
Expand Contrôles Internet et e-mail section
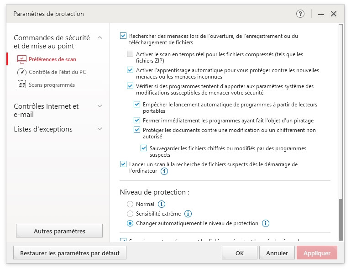[100, 106]
